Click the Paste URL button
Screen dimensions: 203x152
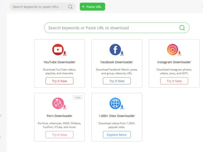point(92,7)
